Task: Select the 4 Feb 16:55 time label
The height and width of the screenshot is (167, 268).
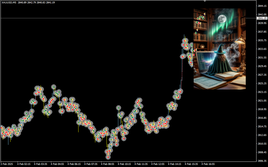Action: coord(208,164)
